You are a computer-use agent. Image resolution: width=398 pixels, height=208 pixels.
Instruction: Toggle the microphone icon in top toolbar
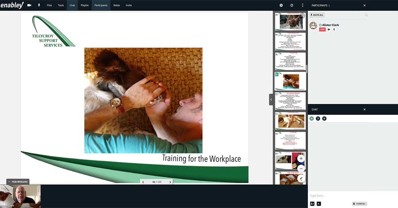click(39, 5)
